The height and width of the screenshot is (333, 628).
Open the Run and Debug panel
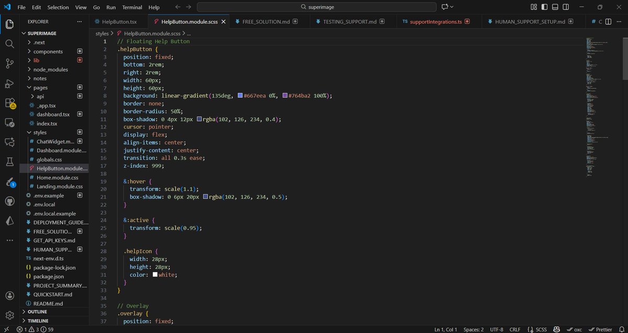pos(9,84)
